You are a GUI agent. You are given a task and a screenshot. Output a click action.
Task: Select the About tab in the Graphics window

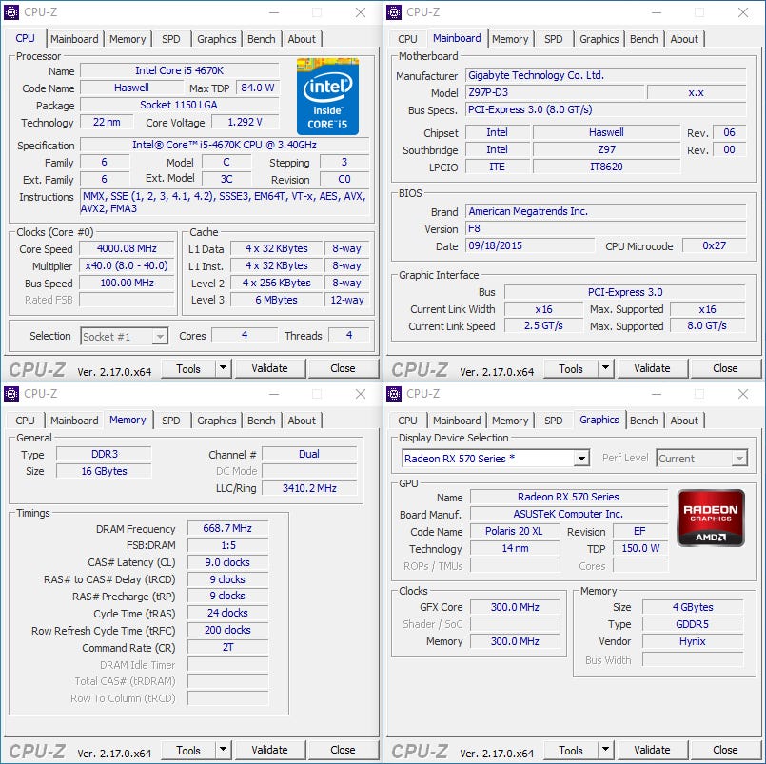tap(683, 421)
